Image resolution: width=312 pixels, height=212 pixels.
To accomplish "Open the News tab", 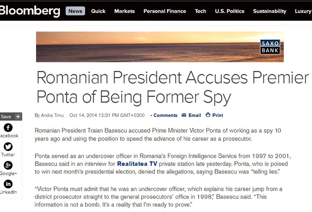I will 75,11.
